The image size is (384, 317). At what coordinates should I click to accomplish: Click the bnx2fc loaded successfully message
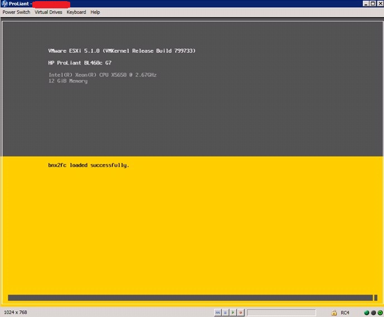[x=89, y=165]
